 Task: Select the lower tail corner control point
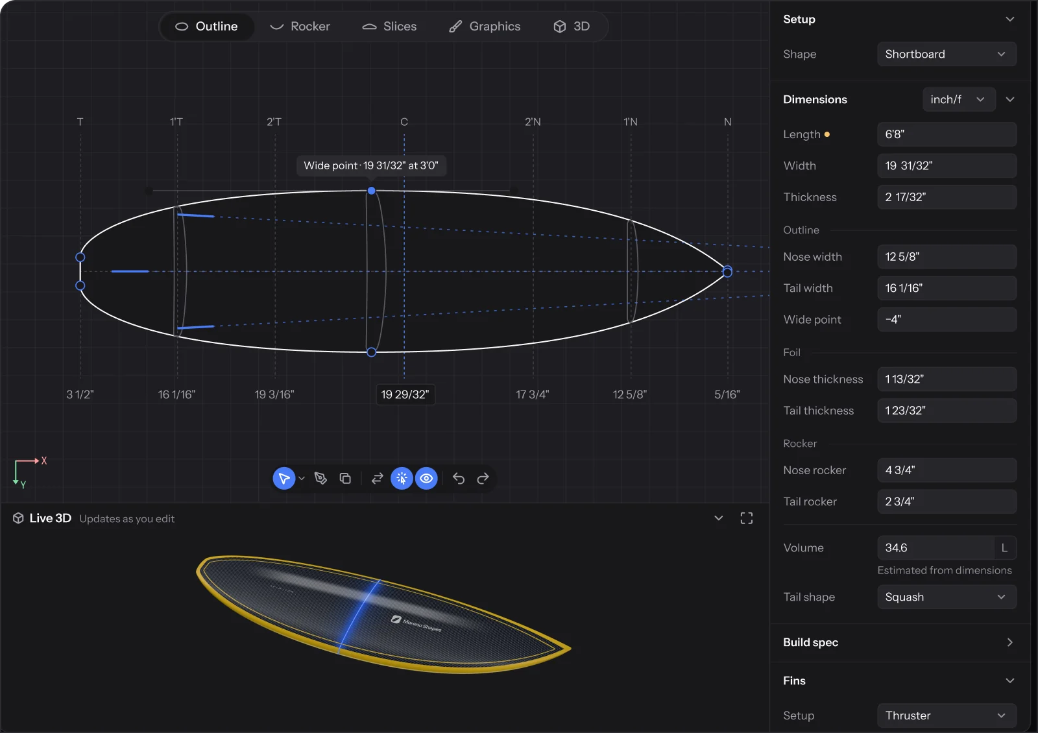click(80, 285)
